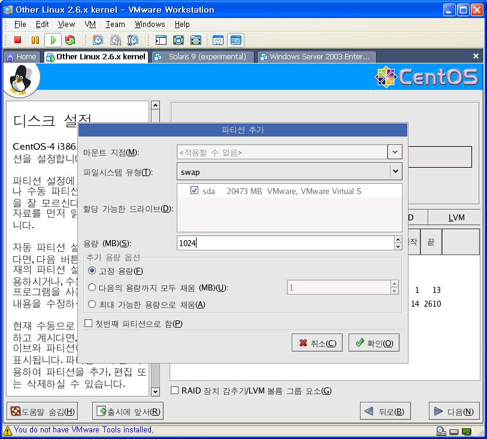Toggle the sda drive checkbox
Screen dimensions: 487x439
(194, 191)
